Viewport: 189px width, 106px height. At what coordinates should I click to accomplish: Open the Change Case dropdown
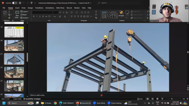point(55,16)
